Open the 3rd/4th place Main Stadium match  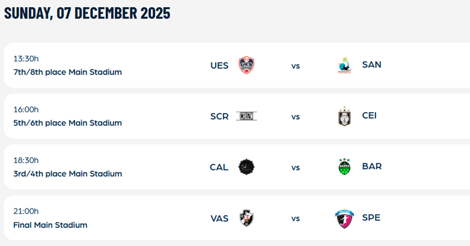pyautogui.click(x=67, y=174)
